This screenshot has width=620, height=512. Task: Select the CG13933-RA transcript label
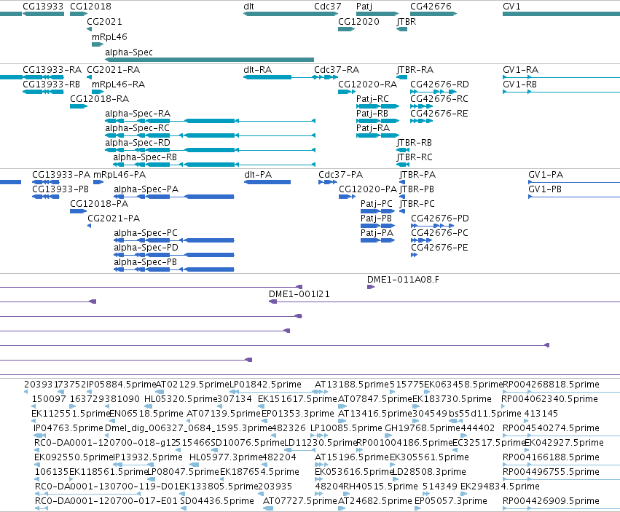pos(52,70)
